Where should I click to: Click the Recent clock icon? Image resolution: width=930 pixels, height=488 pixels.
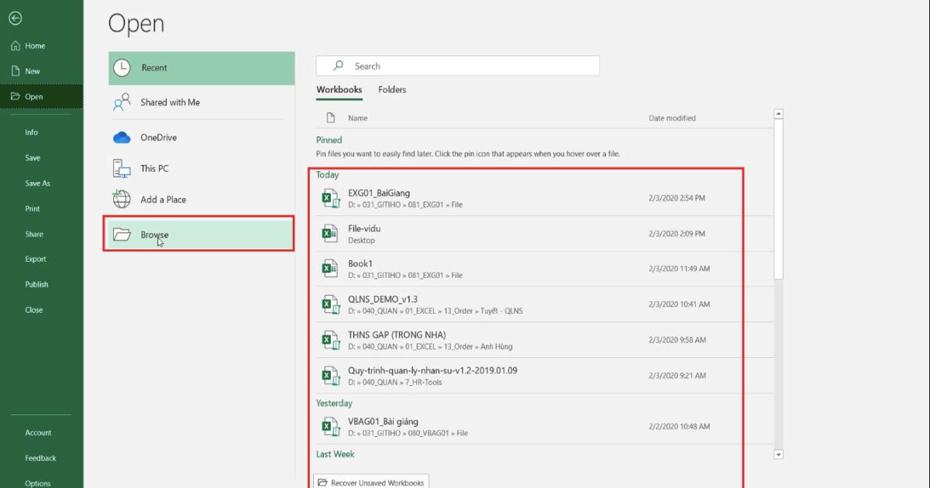tap(122, 67)
